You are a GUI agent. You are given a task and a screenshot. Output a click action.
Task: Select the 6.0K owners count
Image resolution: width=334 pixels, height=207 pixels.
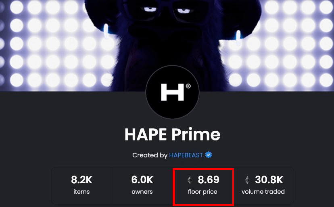pyautogui.click(x=142, y=180)
